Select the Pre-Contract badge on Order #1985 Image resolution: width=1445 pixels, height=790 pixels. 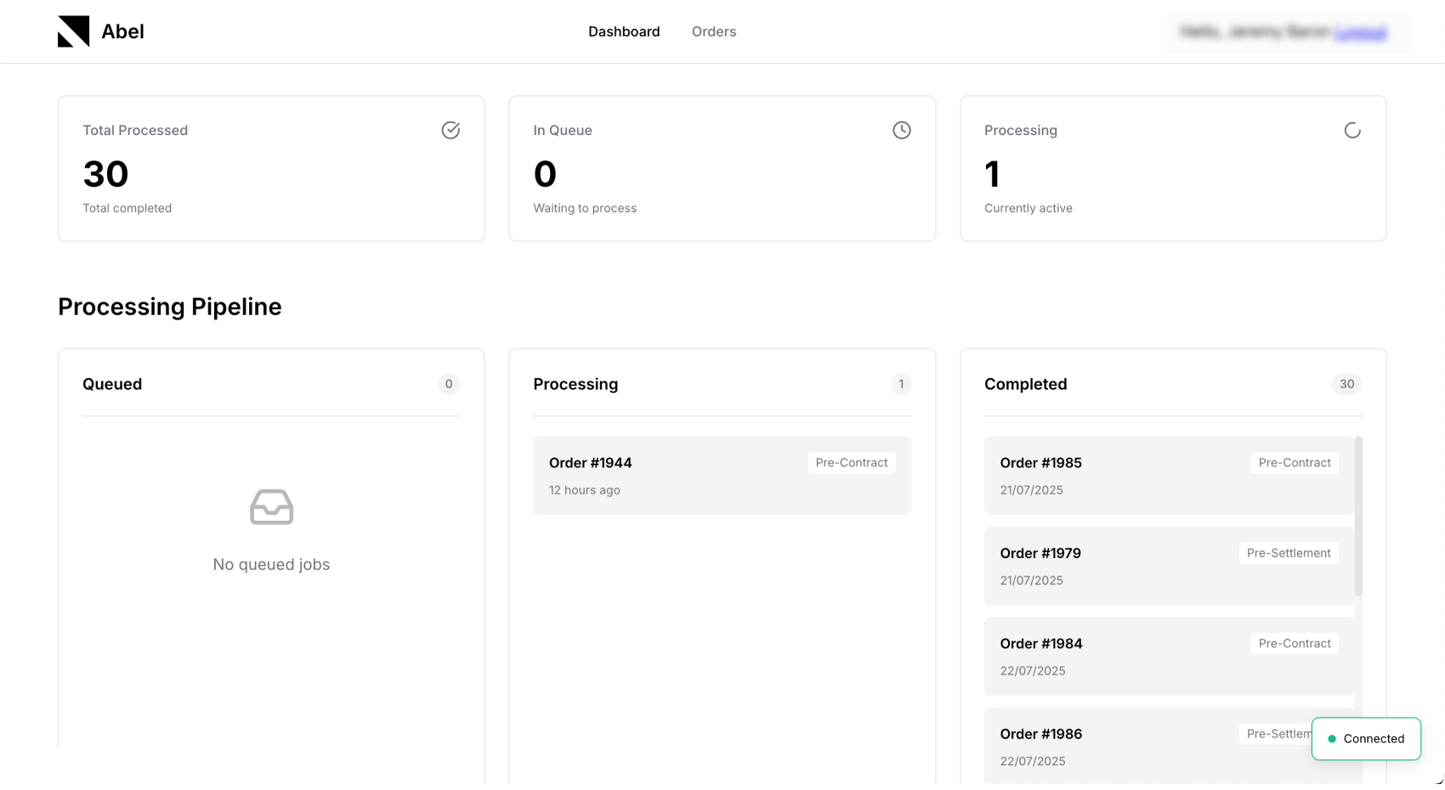pyautogui.click(x=1294, y=462)
